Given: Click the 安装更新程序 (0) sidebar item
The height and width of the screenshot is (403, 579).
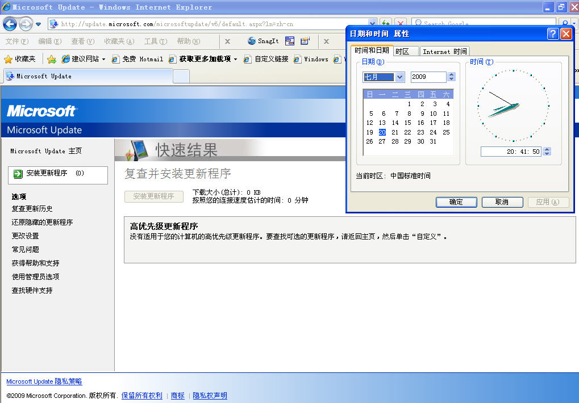Looking at the screenshot, I should point(58,175).
